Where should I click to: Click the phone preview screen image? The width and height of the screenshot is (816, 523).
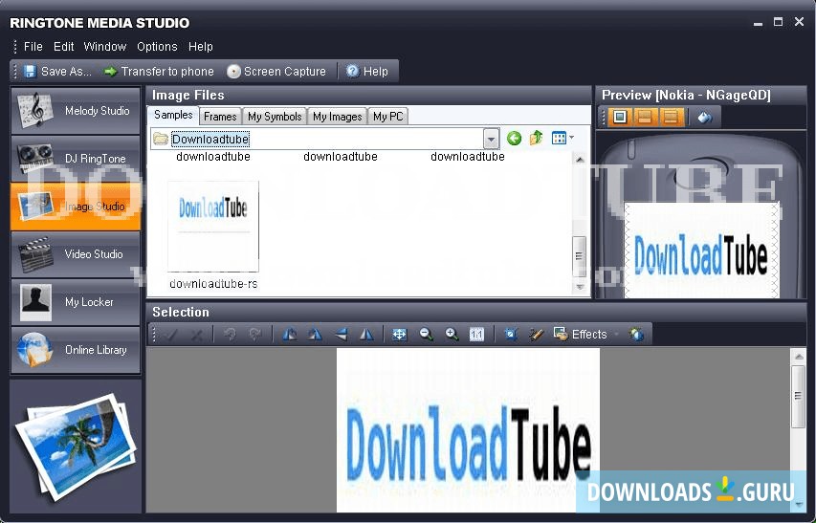(701, 251)
